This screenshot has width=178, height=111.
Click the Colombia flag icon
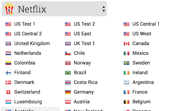[8, 63]
